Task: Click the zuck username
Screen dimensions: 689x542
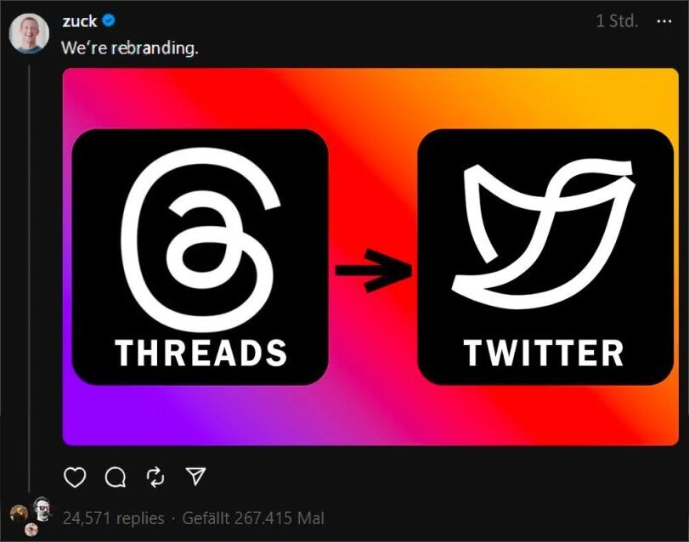Action: (x=79, y=21)
